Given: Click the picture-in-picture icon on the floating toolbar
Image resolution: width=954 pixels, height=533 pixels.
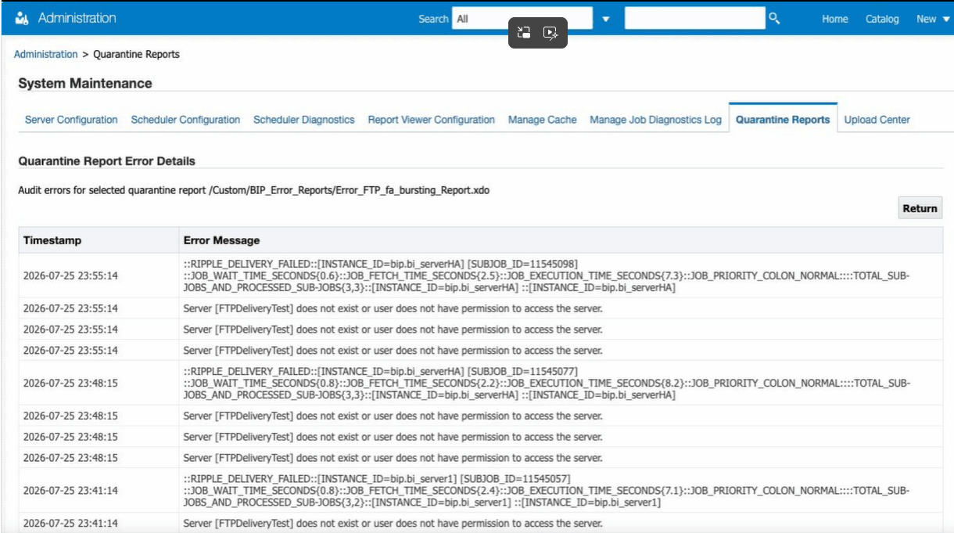Looking at the screenshot, I should (524, 33).
